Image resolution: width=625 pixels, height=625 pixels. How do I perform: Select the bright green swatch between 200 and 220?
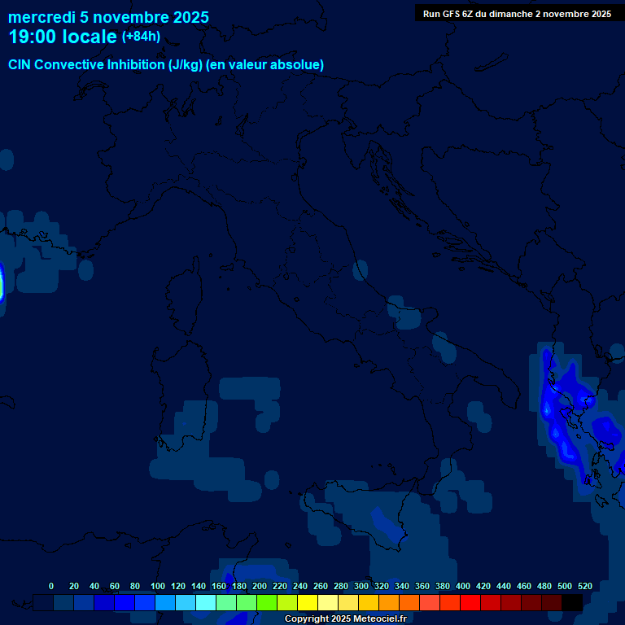pyautogui.click(x=267, y=602)
